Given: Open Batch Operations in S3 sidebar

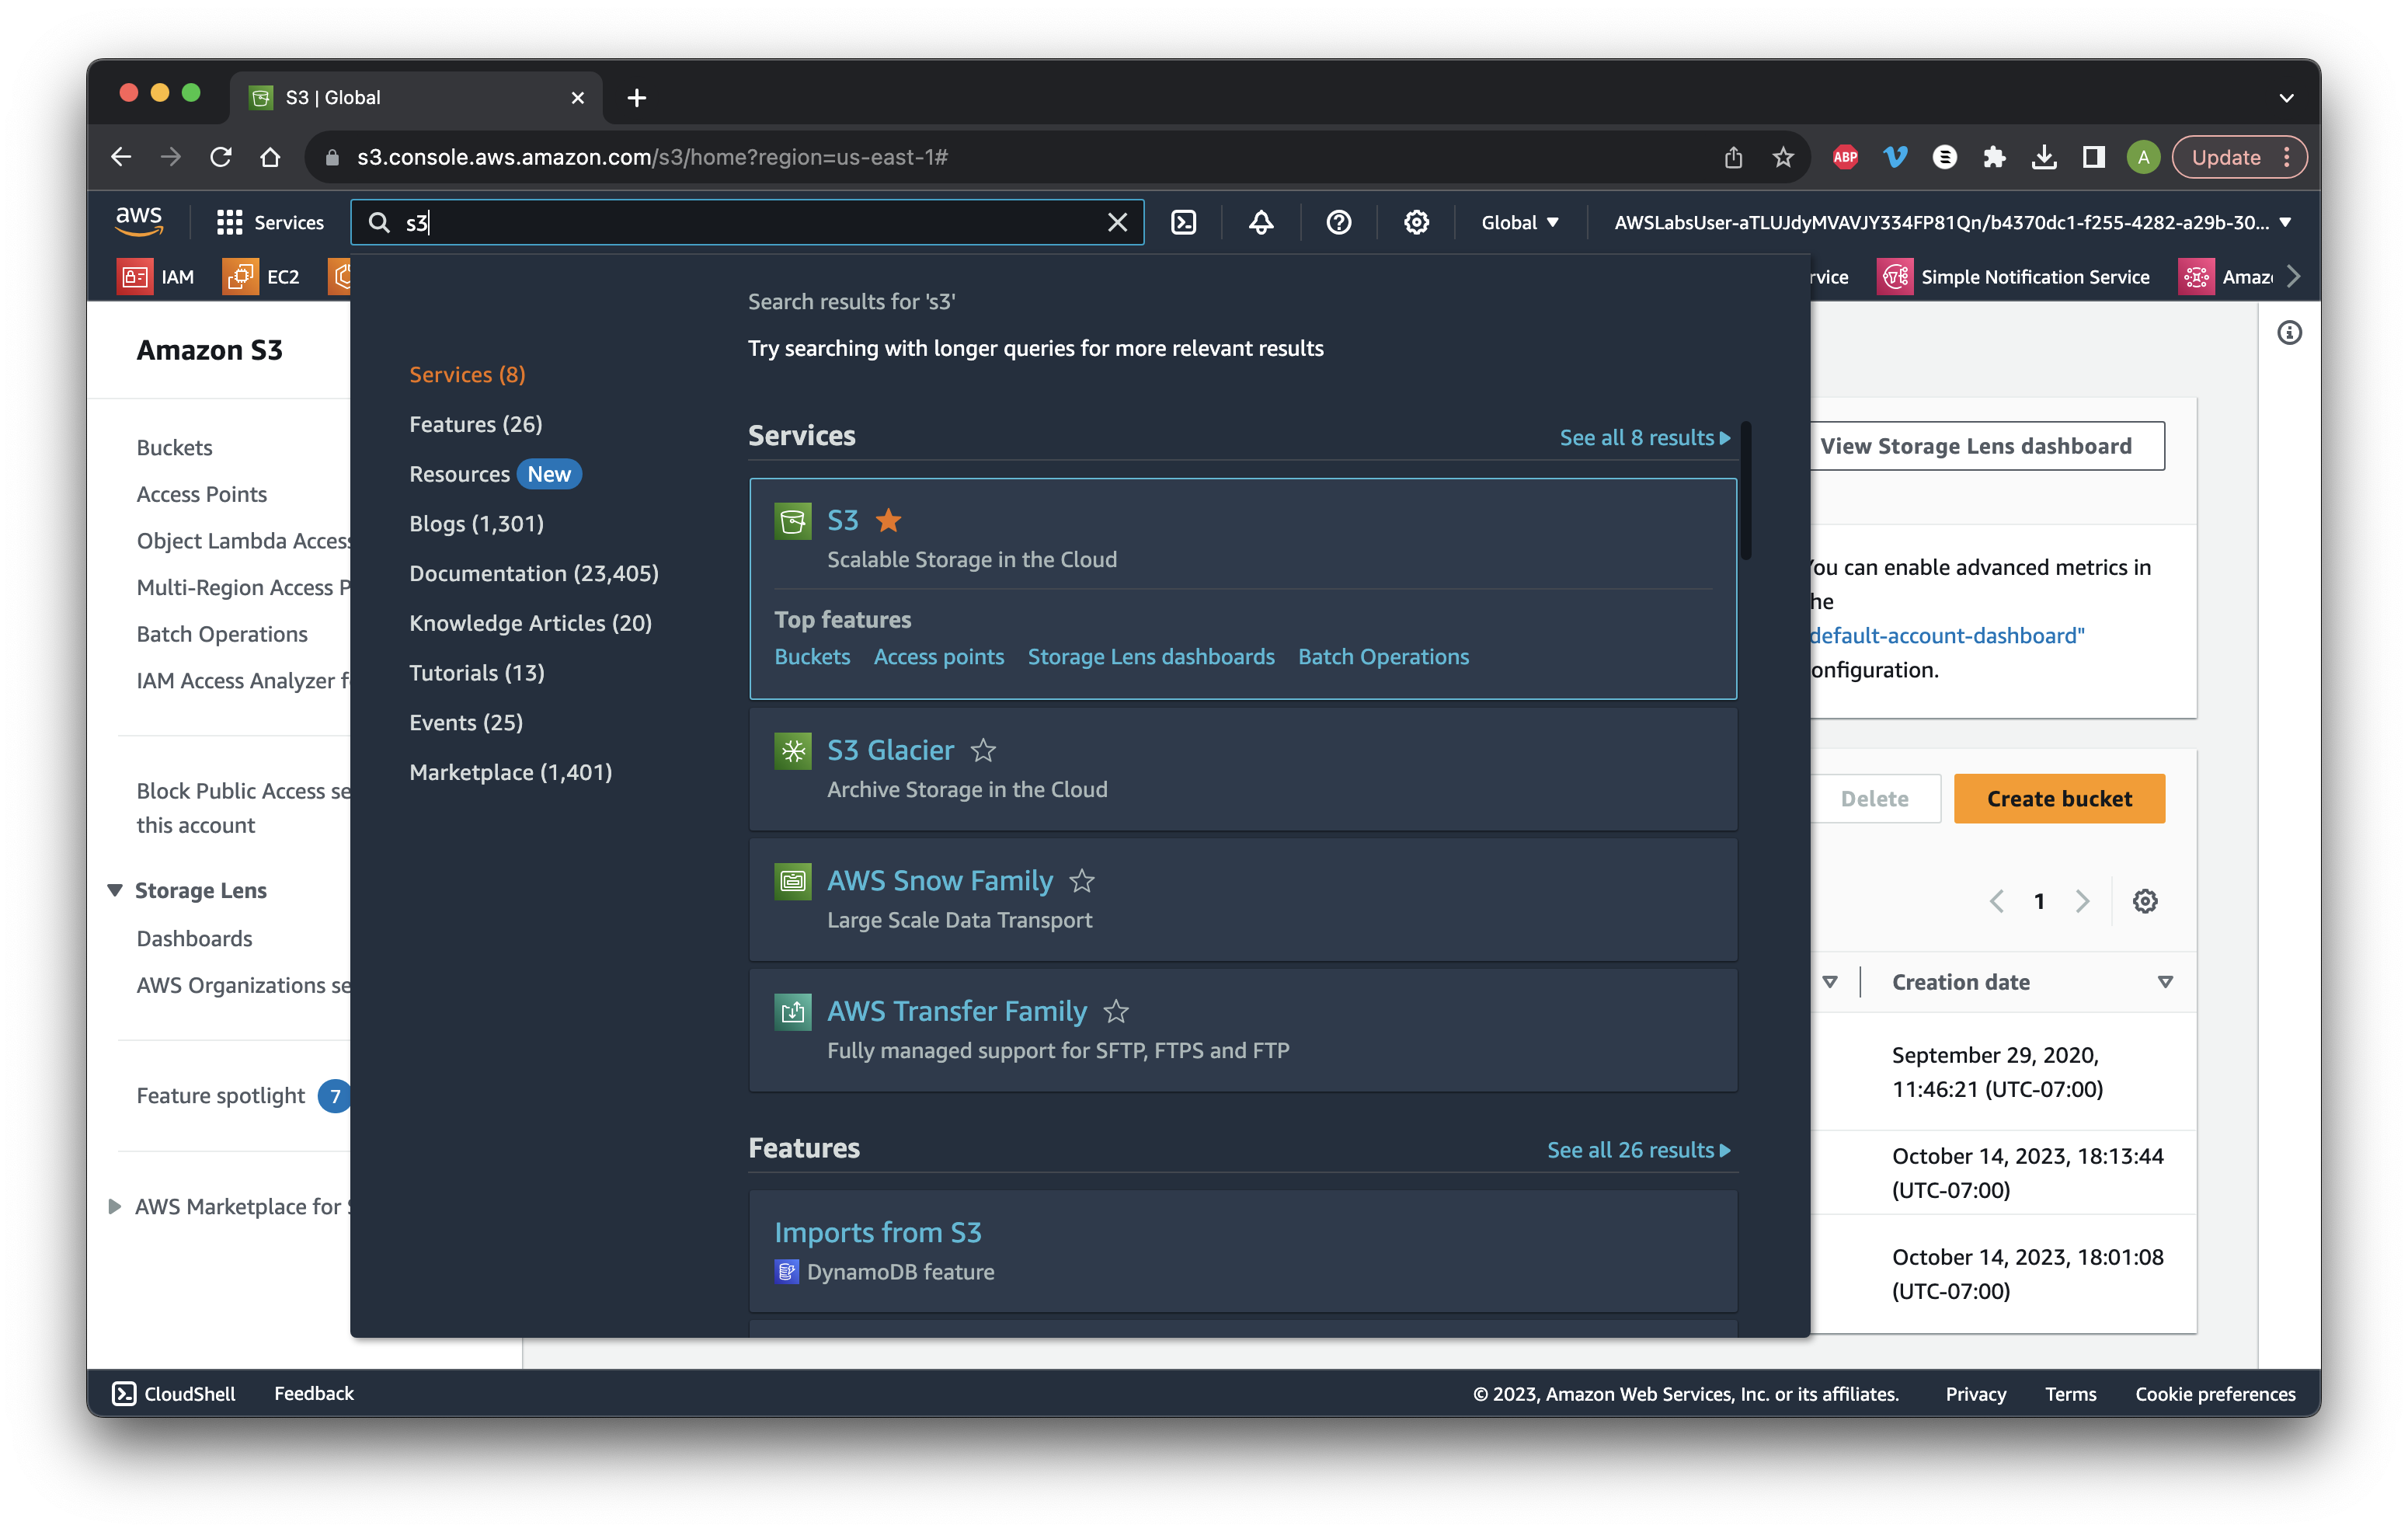Looking at the screenshot, I should point(222,634).
